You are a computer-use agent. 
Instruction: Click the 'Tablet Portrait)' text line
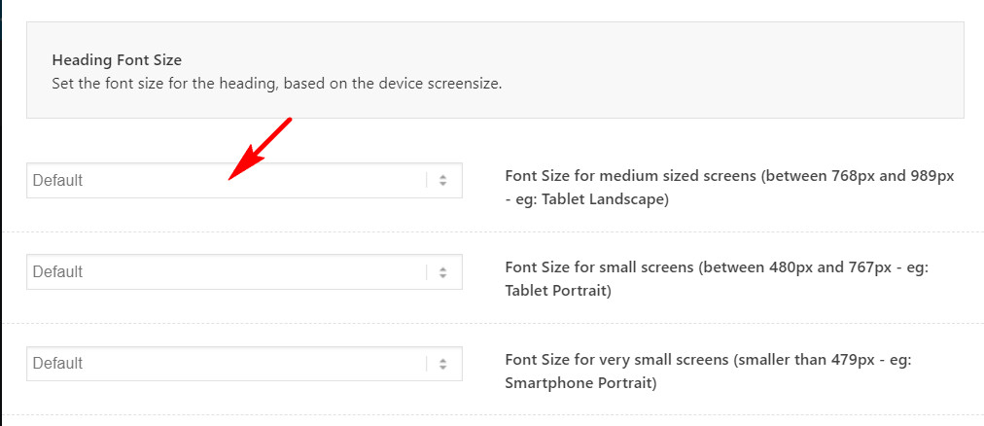[x=558, y=291]
